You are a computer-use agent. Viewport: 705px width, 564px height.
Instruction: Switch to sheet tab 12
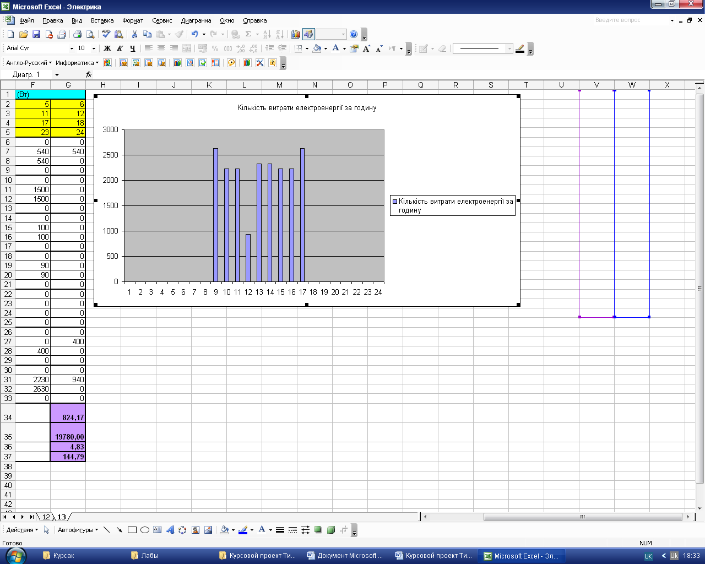click(46, 517)
